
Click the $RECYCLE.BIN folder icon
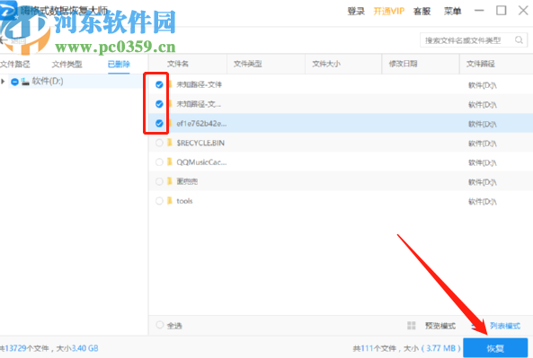pos(170,143)
